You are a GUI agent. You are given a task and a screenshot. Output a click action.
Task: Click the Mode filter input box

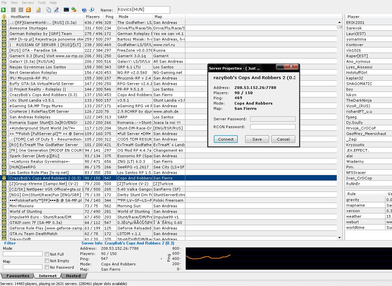[x=23, y=254]
